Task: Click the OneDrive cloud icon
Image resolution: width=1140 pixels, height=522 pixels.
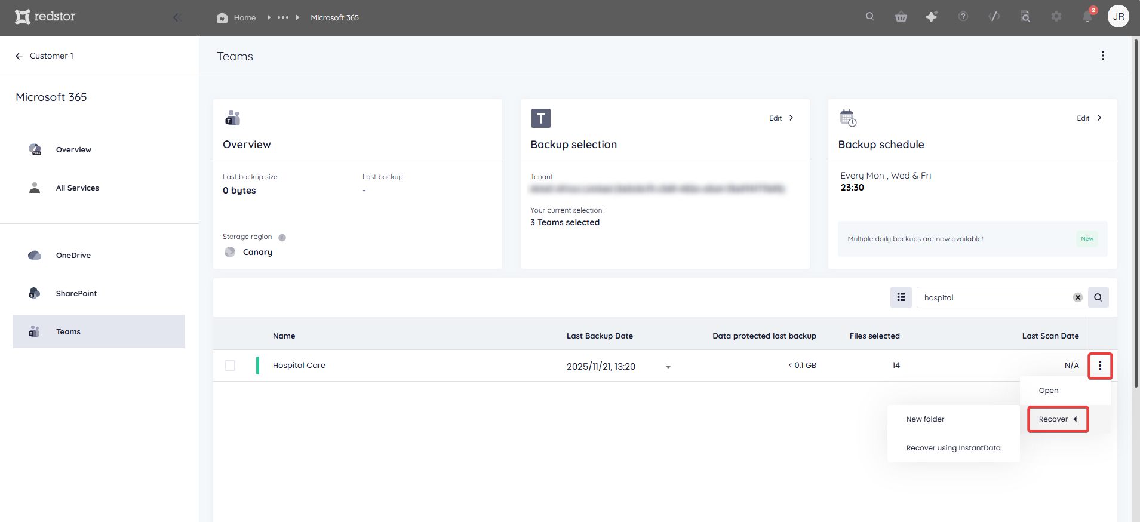Action: pyautogui.click(x=35, y=255)
